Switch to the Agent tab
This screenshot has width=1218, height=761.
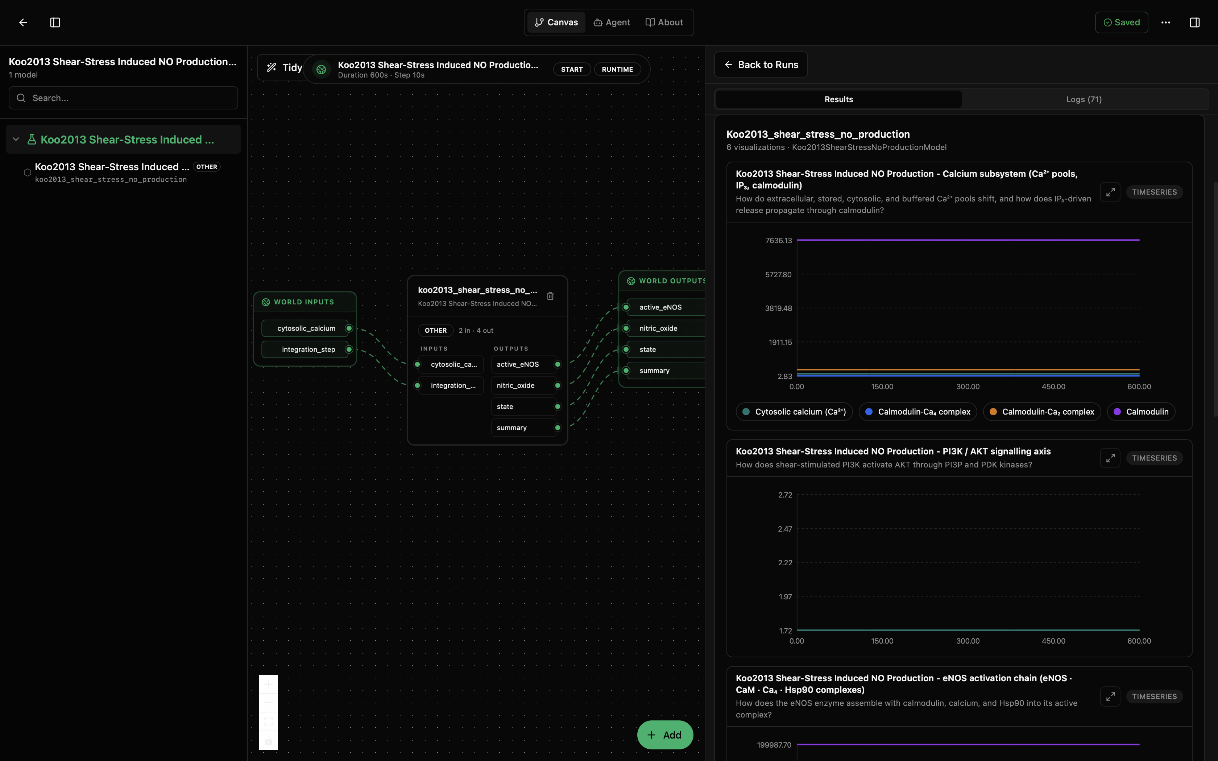pos(612,22)
